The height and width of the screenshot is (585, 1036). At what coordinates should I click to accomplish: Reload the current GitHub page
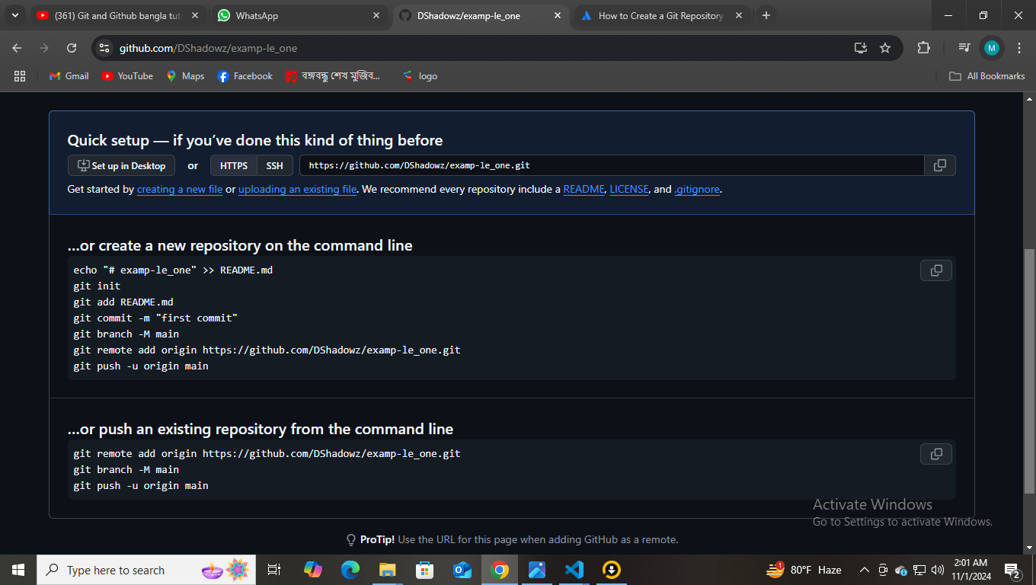(72, 48)
